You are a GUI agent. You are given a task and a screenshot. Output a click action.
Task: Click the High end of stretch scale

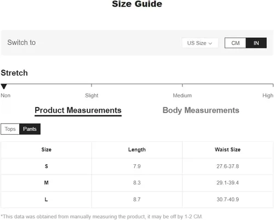click(x=268, y=95)
